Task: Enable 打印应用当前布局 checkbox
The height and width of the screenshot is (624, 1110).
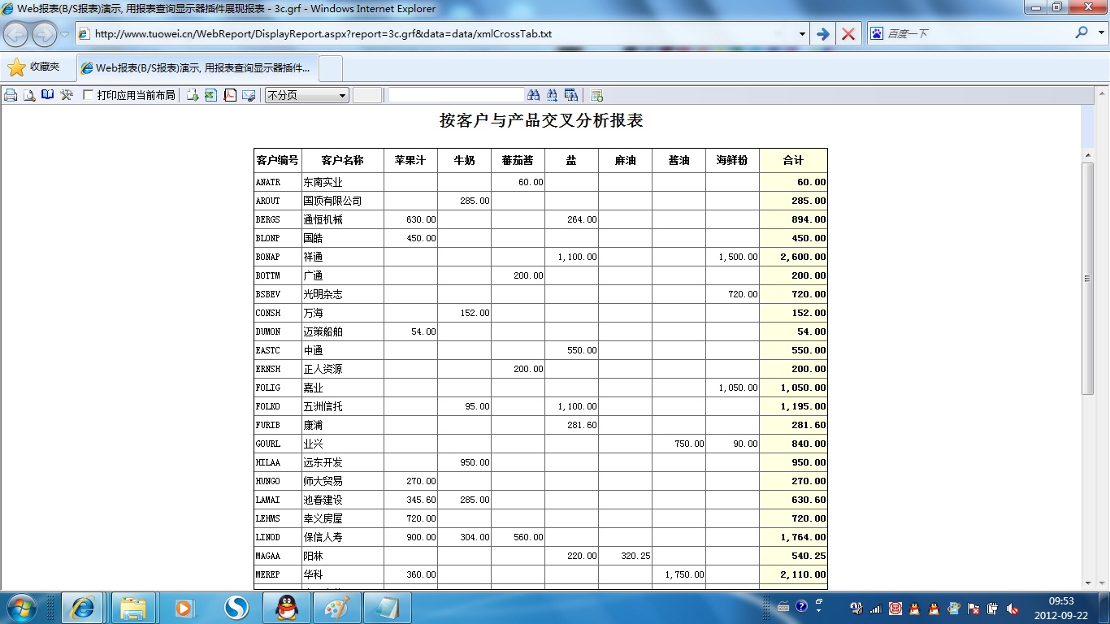Action: click(89, 95)
